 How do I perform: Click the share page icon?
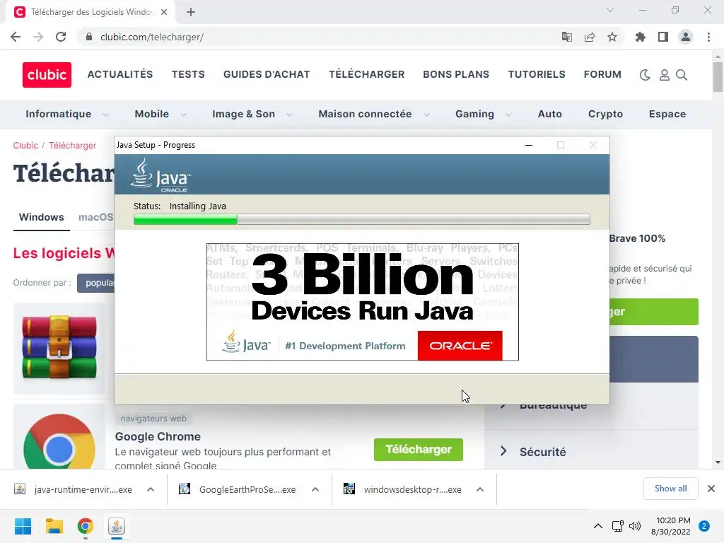pyautogui.click(x=590, y=37)
